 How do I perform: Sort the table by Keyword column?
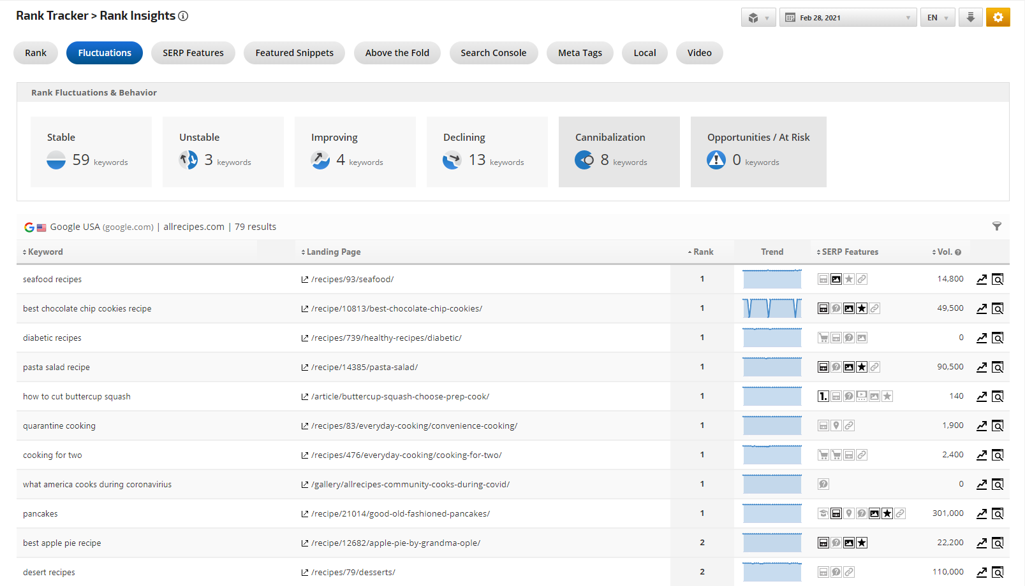[x=45, y=252]
